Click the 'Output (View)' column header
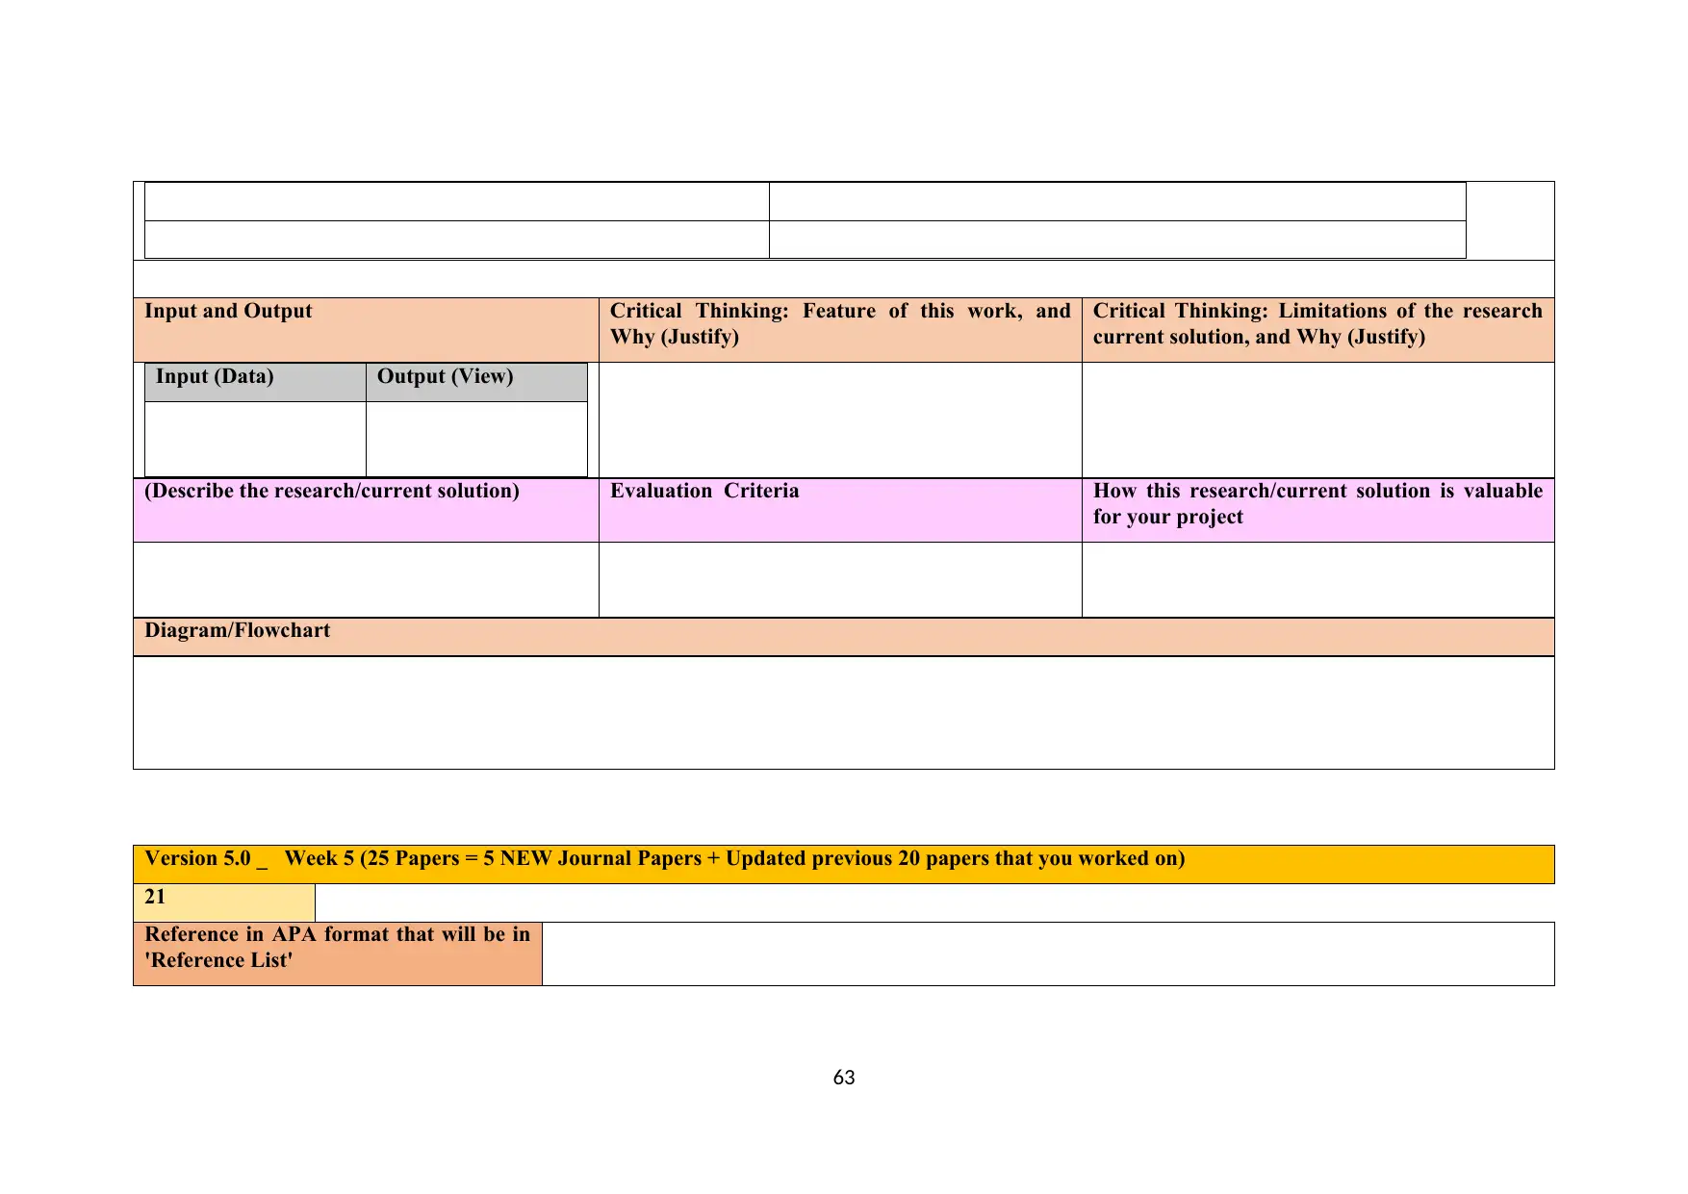 [476, 382]
